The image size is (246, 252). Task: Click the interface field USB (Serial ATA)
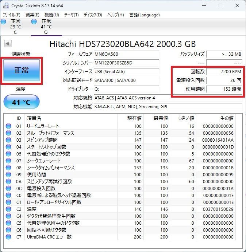(126, 71)
